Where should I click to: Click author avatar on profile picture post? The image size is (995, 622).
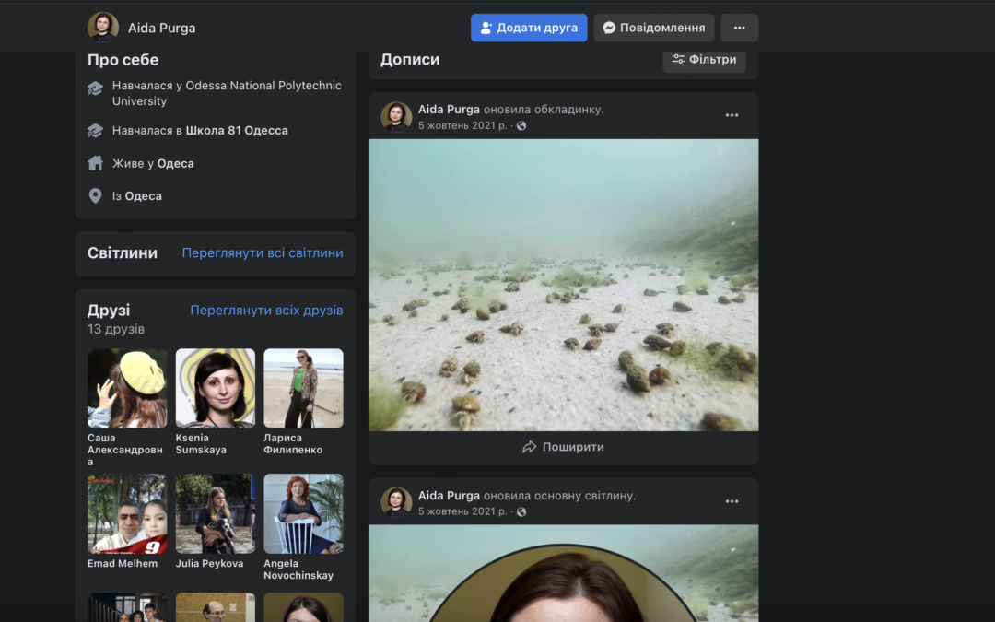pyautogui.click(x=396, y=503)
